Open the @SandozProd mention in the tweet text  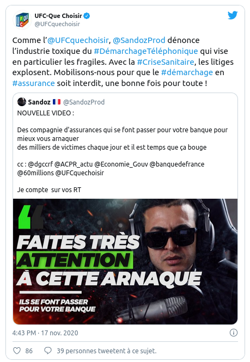pos(139,40)
